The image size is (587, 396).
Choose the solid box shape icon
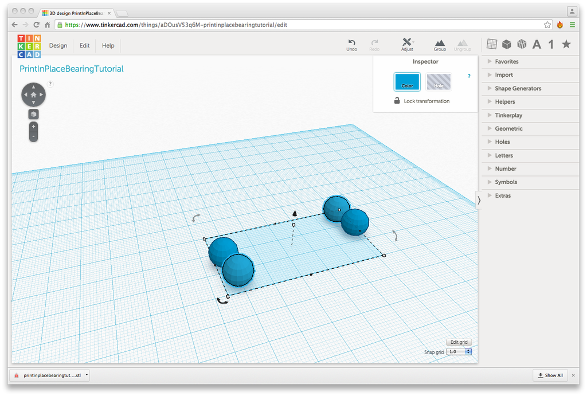(507, 44)
